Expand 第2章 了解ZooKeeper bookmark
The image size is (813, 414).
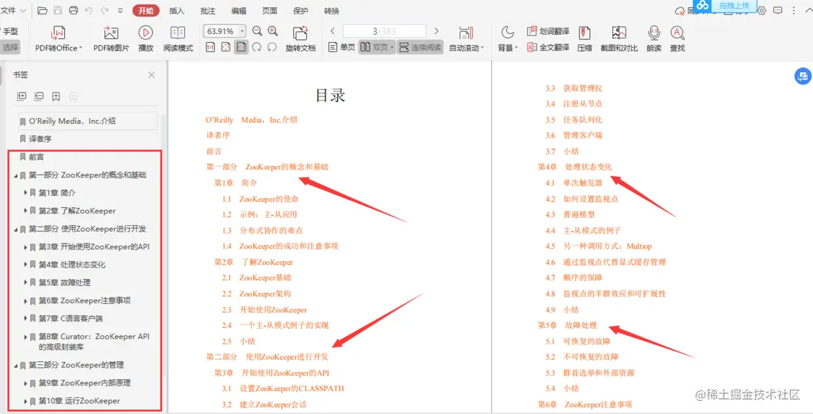click(x=26, y=211)
